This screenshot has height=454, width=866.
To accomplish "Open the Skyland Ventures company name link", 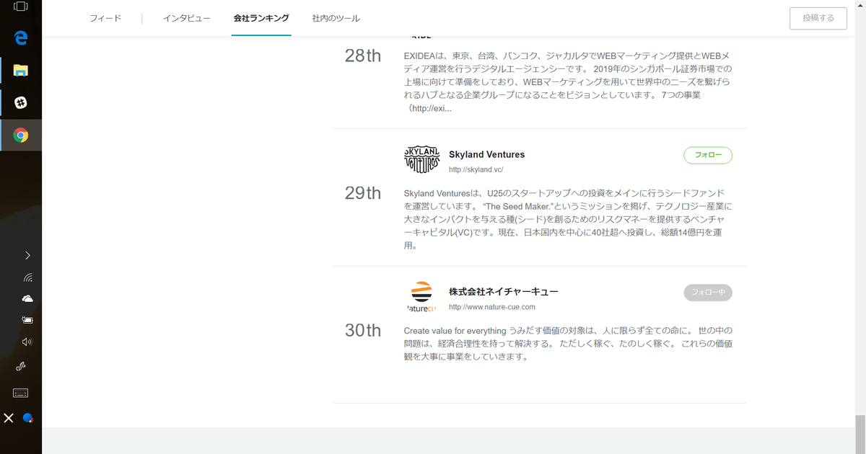I will tap(486, 154).
